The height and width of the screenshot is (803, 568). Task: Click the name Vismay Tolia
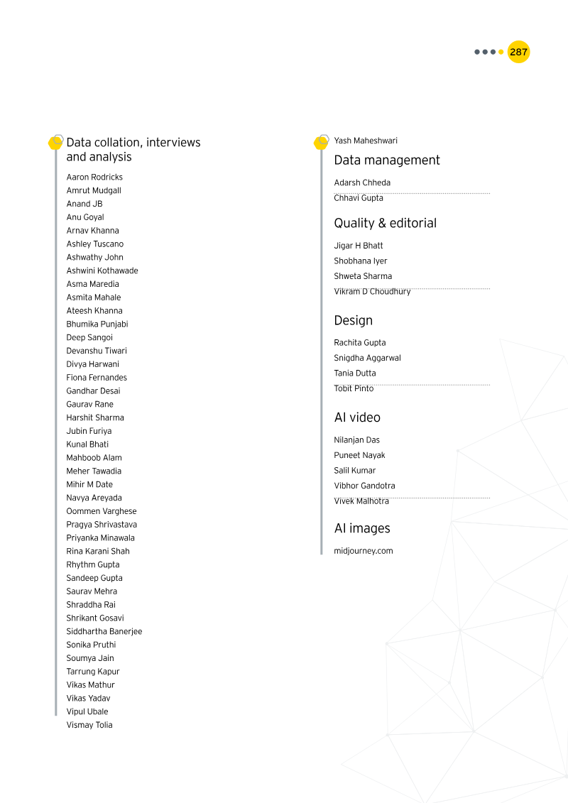point(89,725)
